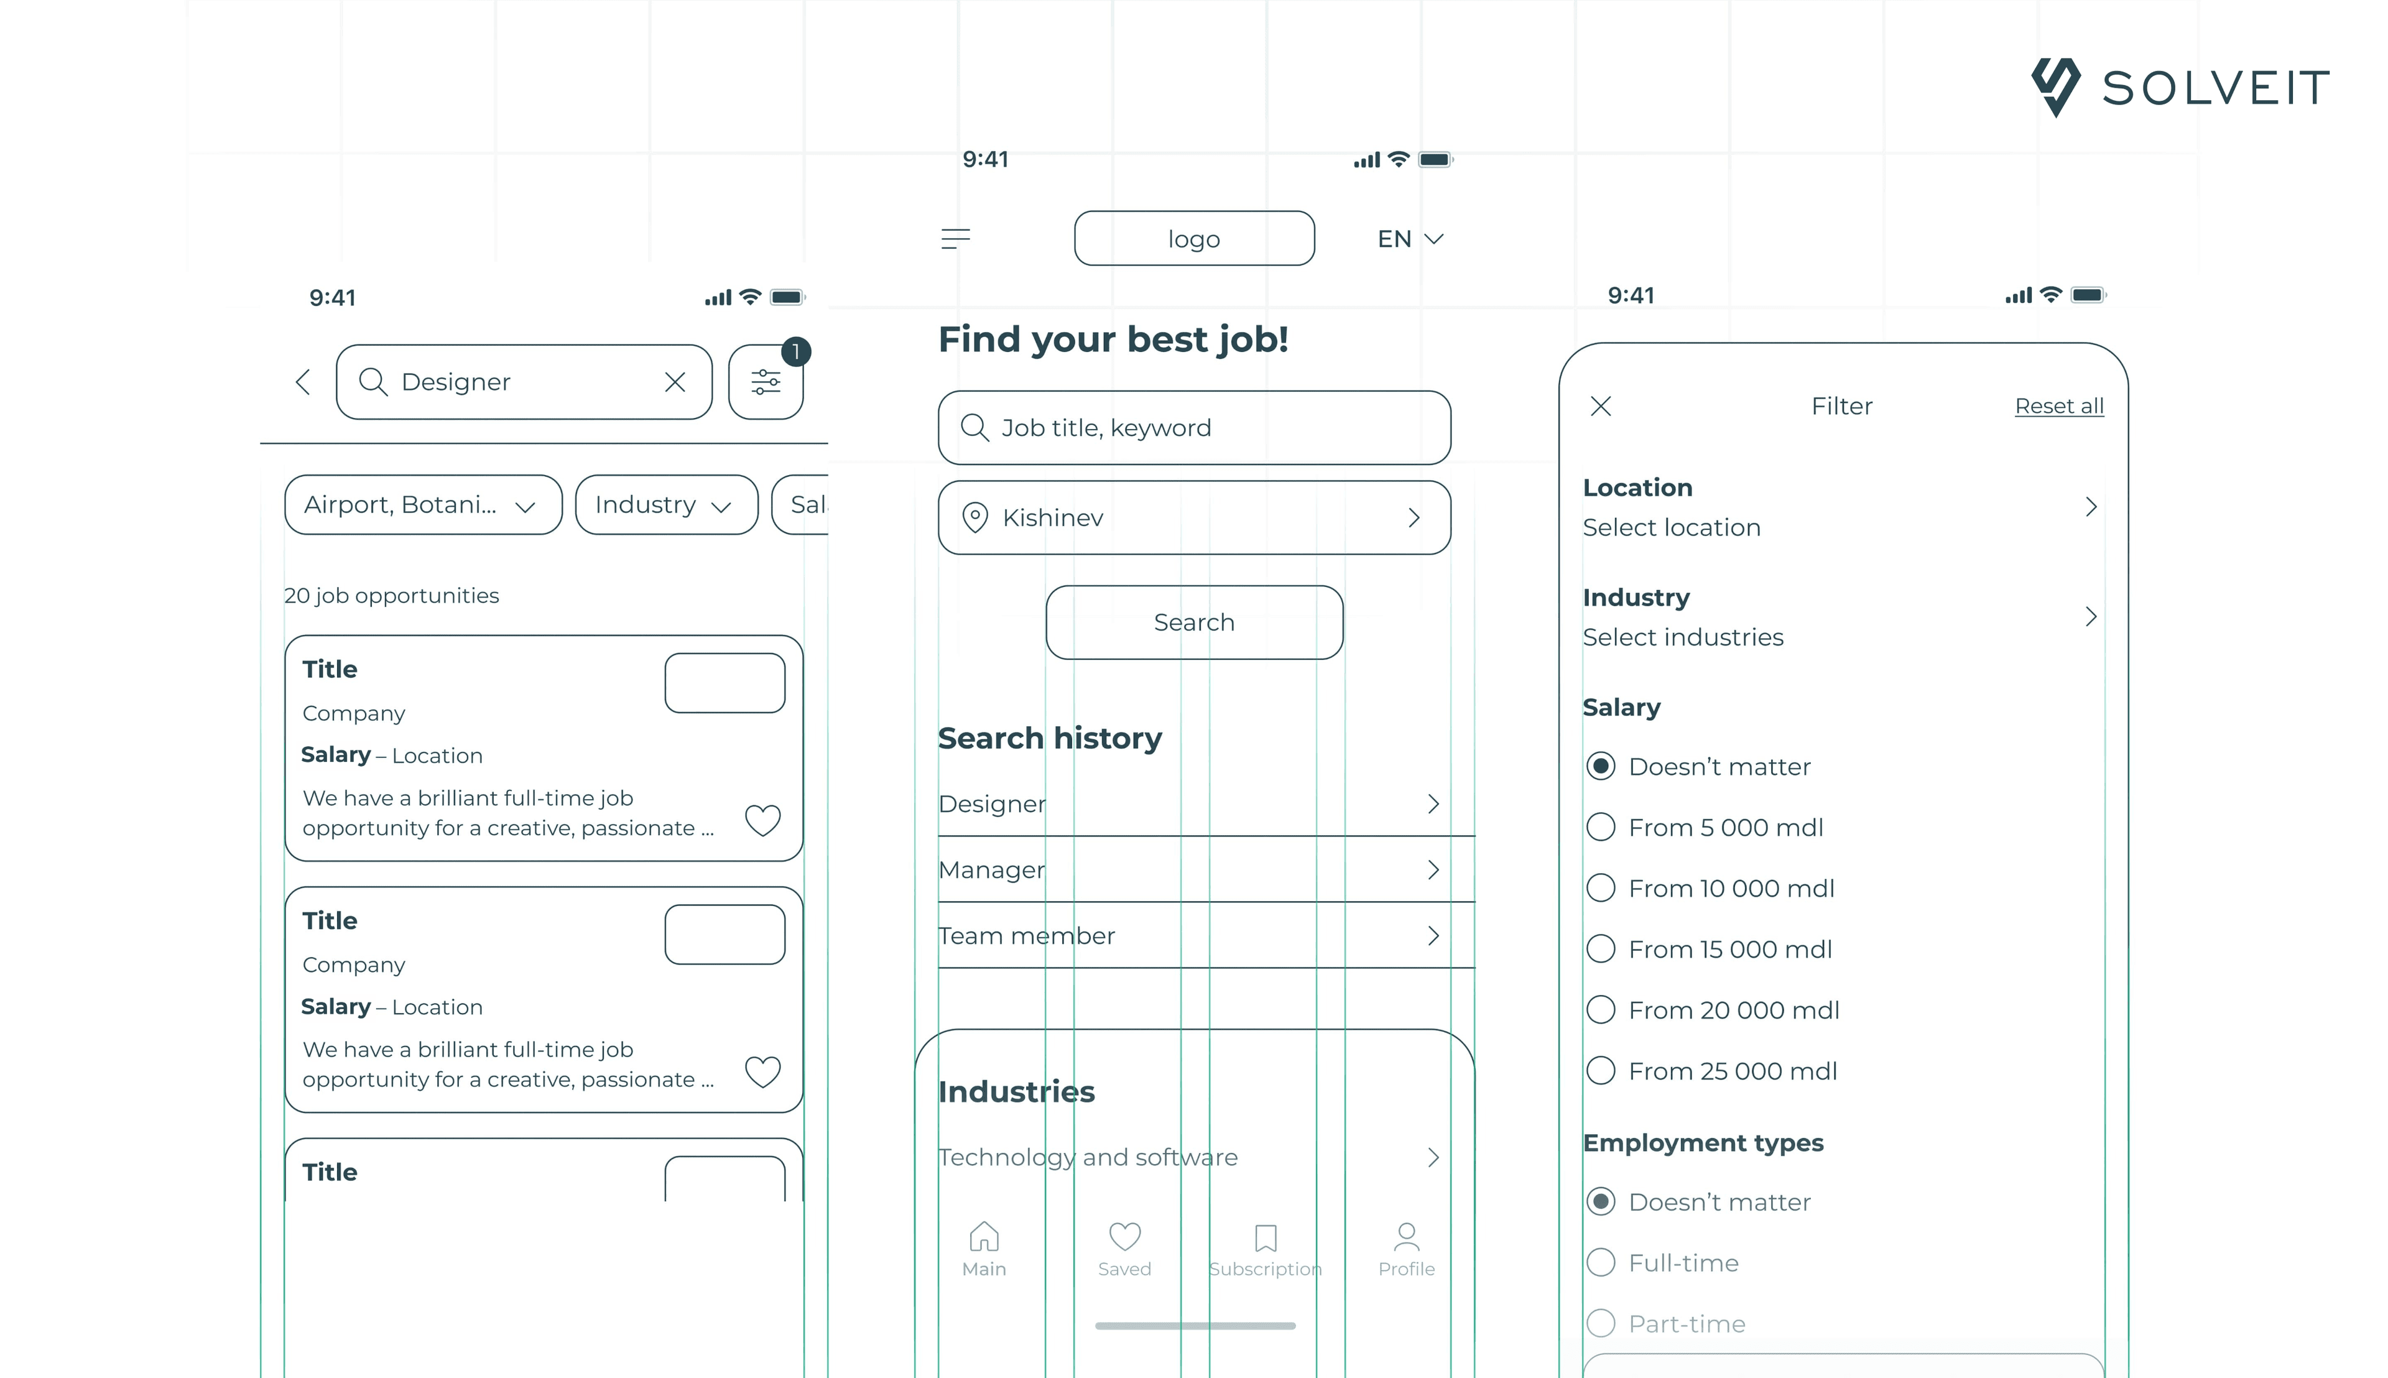The image size is (2388, 1378).
Task: Click the Search button on home screen
Action: pos(1194,622)
